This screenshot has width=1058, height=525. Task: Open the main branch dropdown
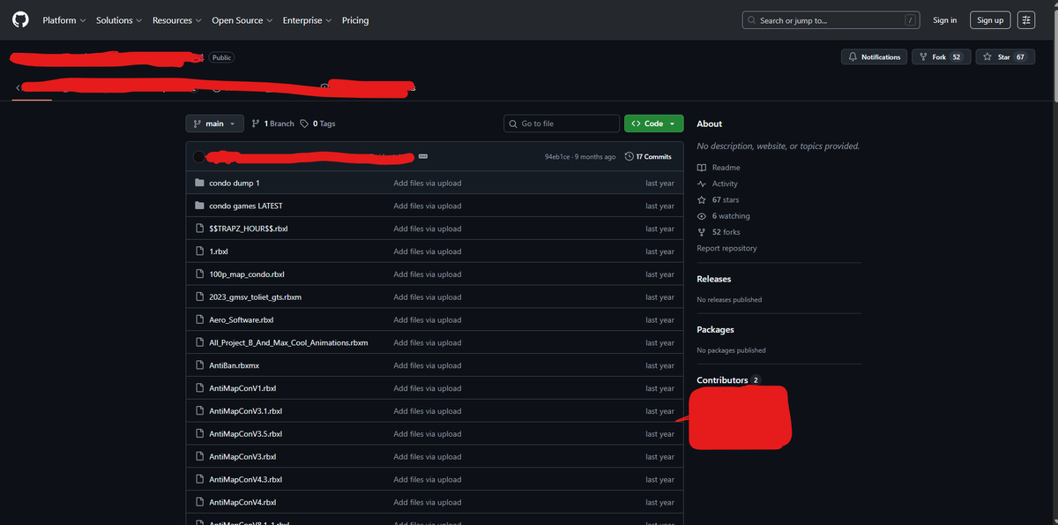coord(214,124)
